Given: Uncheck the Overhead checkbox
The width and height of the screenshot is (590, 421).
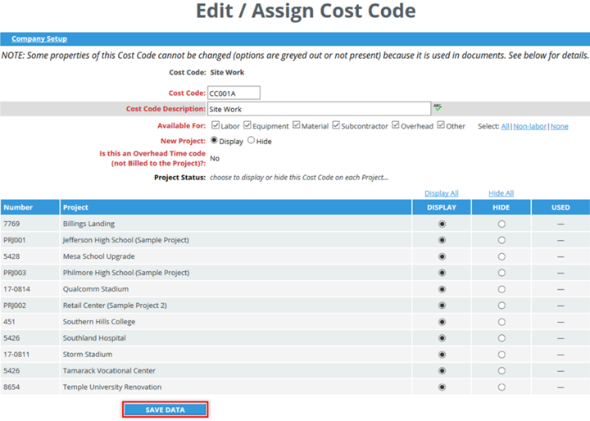Looking at the screenshot, I should coord(396,125).
